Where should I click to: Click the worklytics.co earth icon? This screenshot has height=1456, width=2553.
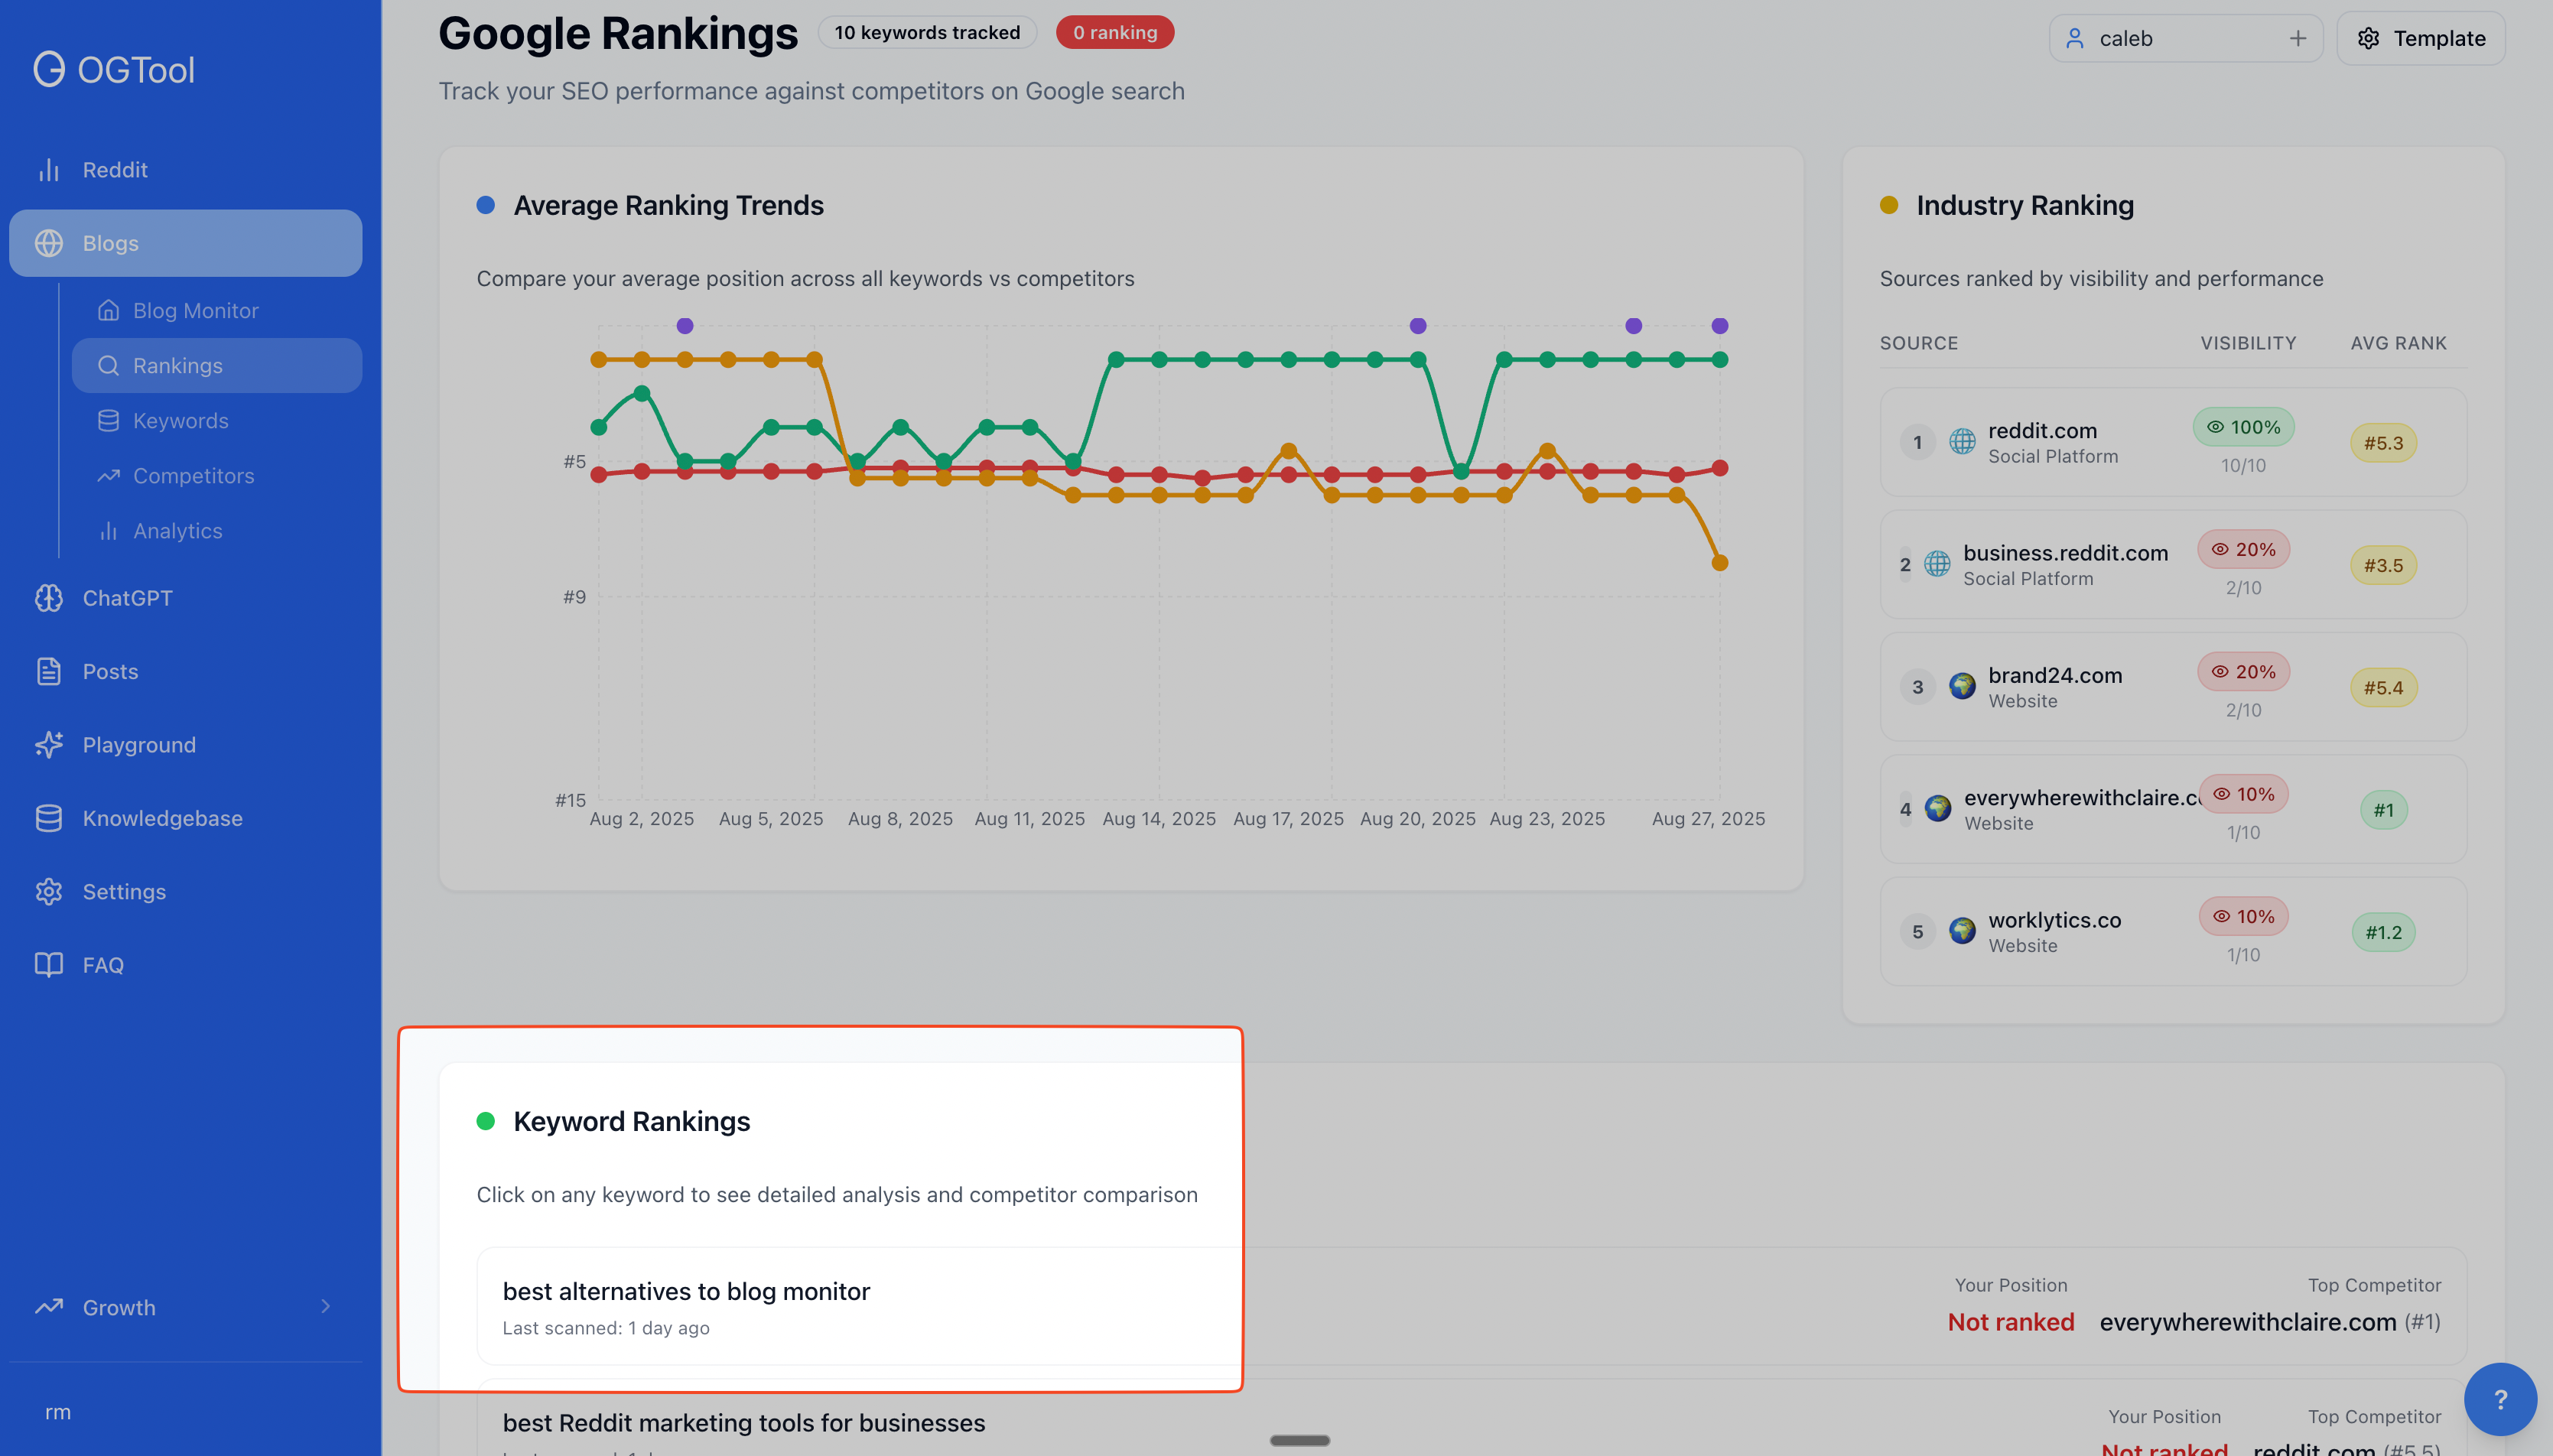point(1962,931)
